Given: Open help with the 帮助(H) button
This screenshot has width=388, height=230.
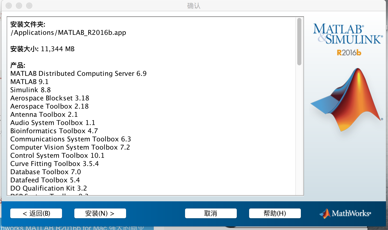Looking at the screenshot, I should click(x=275, y=213).
